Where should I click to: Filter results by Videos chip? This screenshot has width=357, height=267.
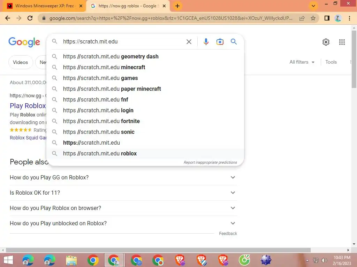coord(21,62)
